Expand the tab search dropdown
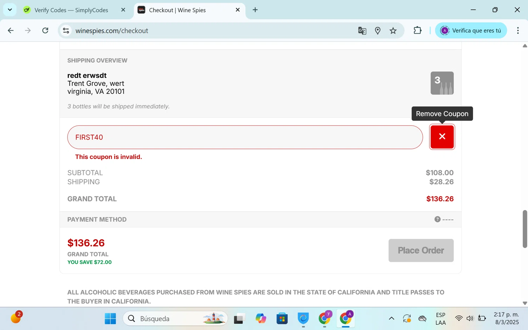The image size is (528, 330). coord(10,10)
